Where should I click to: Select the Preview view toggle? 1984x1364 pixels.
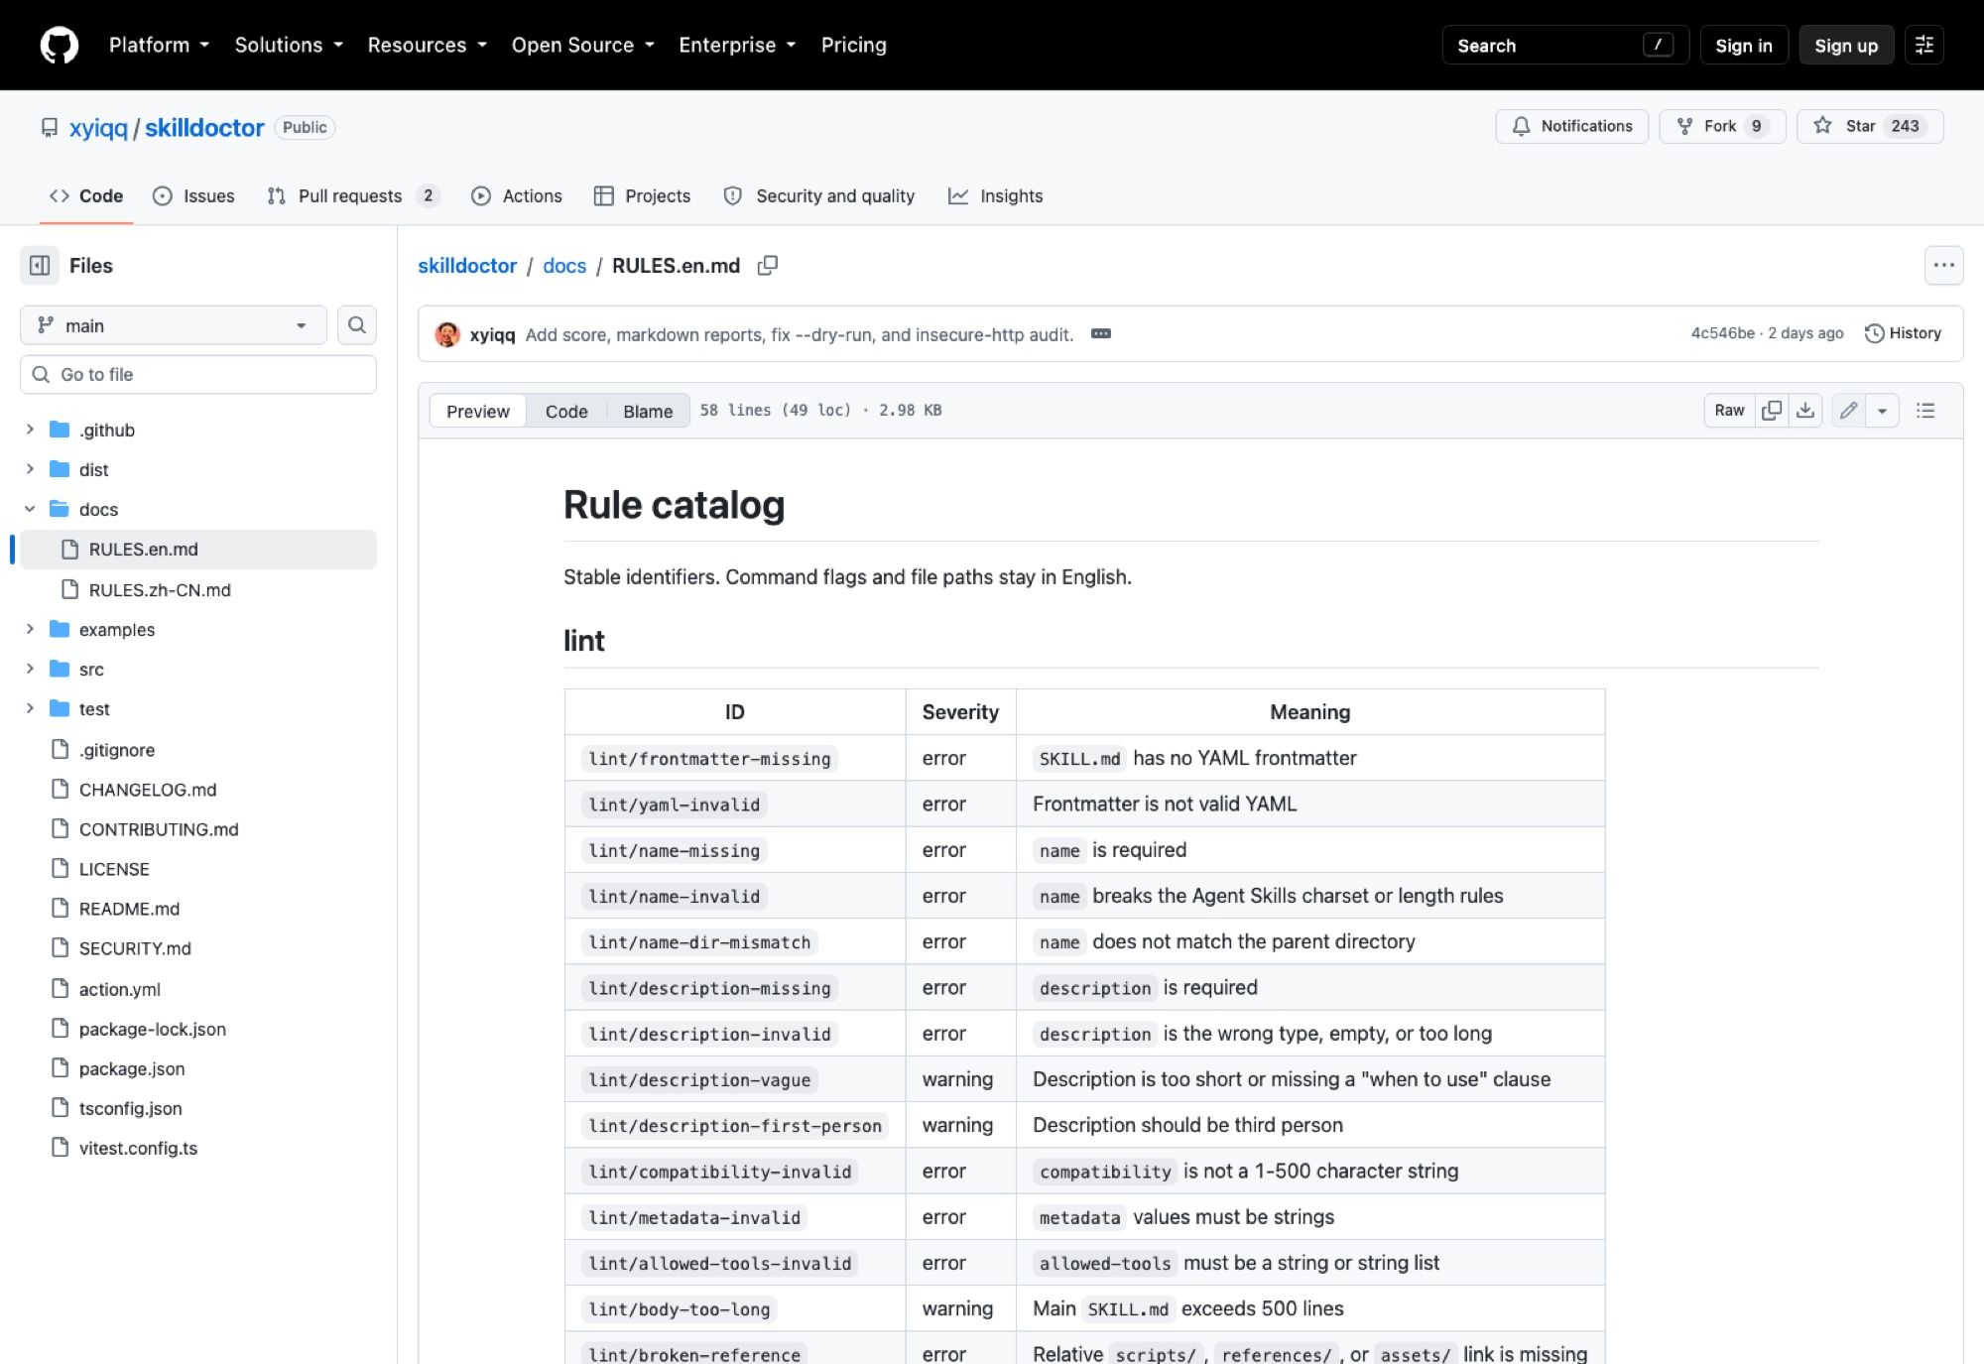[478, 411]
